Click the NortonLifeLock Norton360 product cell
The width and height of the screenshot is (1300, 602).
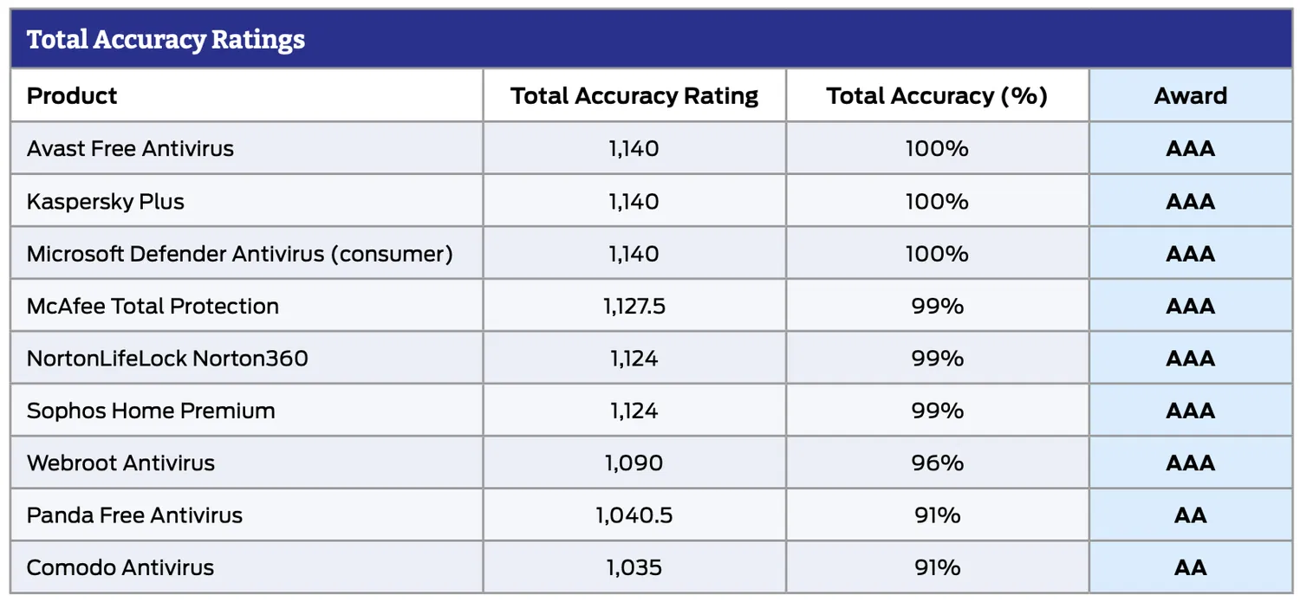pos(167,358)
